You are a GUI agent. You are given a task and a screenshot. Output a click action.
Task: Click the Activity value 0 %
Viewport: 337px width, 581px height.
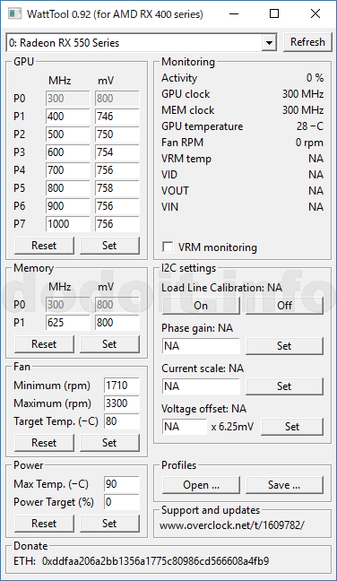315,78
